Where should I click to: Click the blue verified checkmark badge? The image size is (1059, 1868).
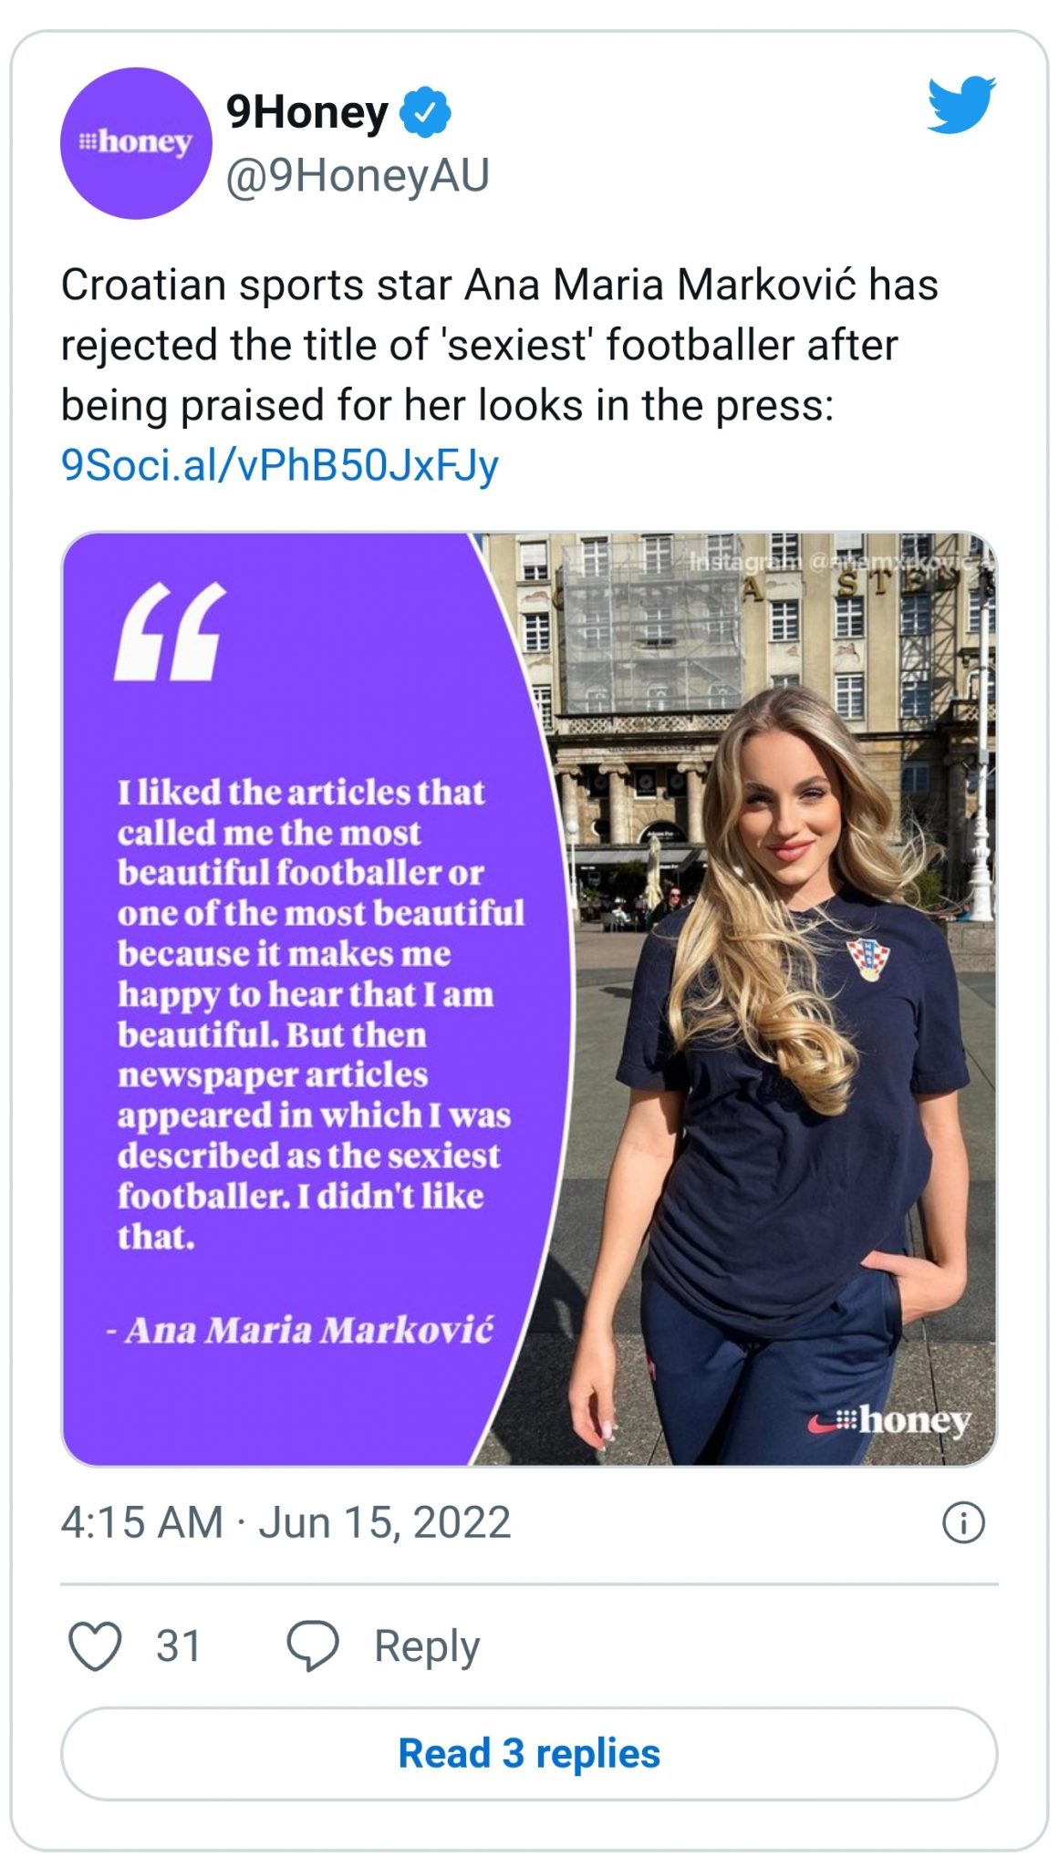coord(426,113)
